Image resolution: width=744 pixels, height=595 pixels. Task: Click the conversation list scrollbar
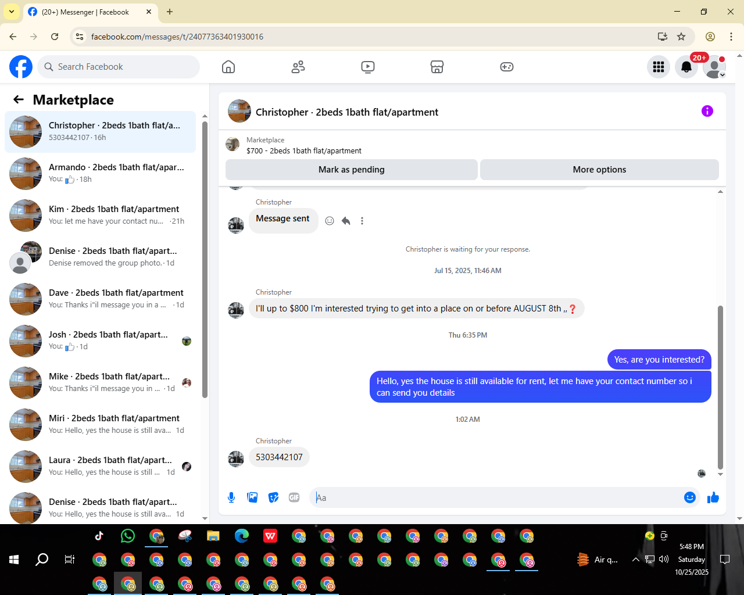(x=205, y=259)
